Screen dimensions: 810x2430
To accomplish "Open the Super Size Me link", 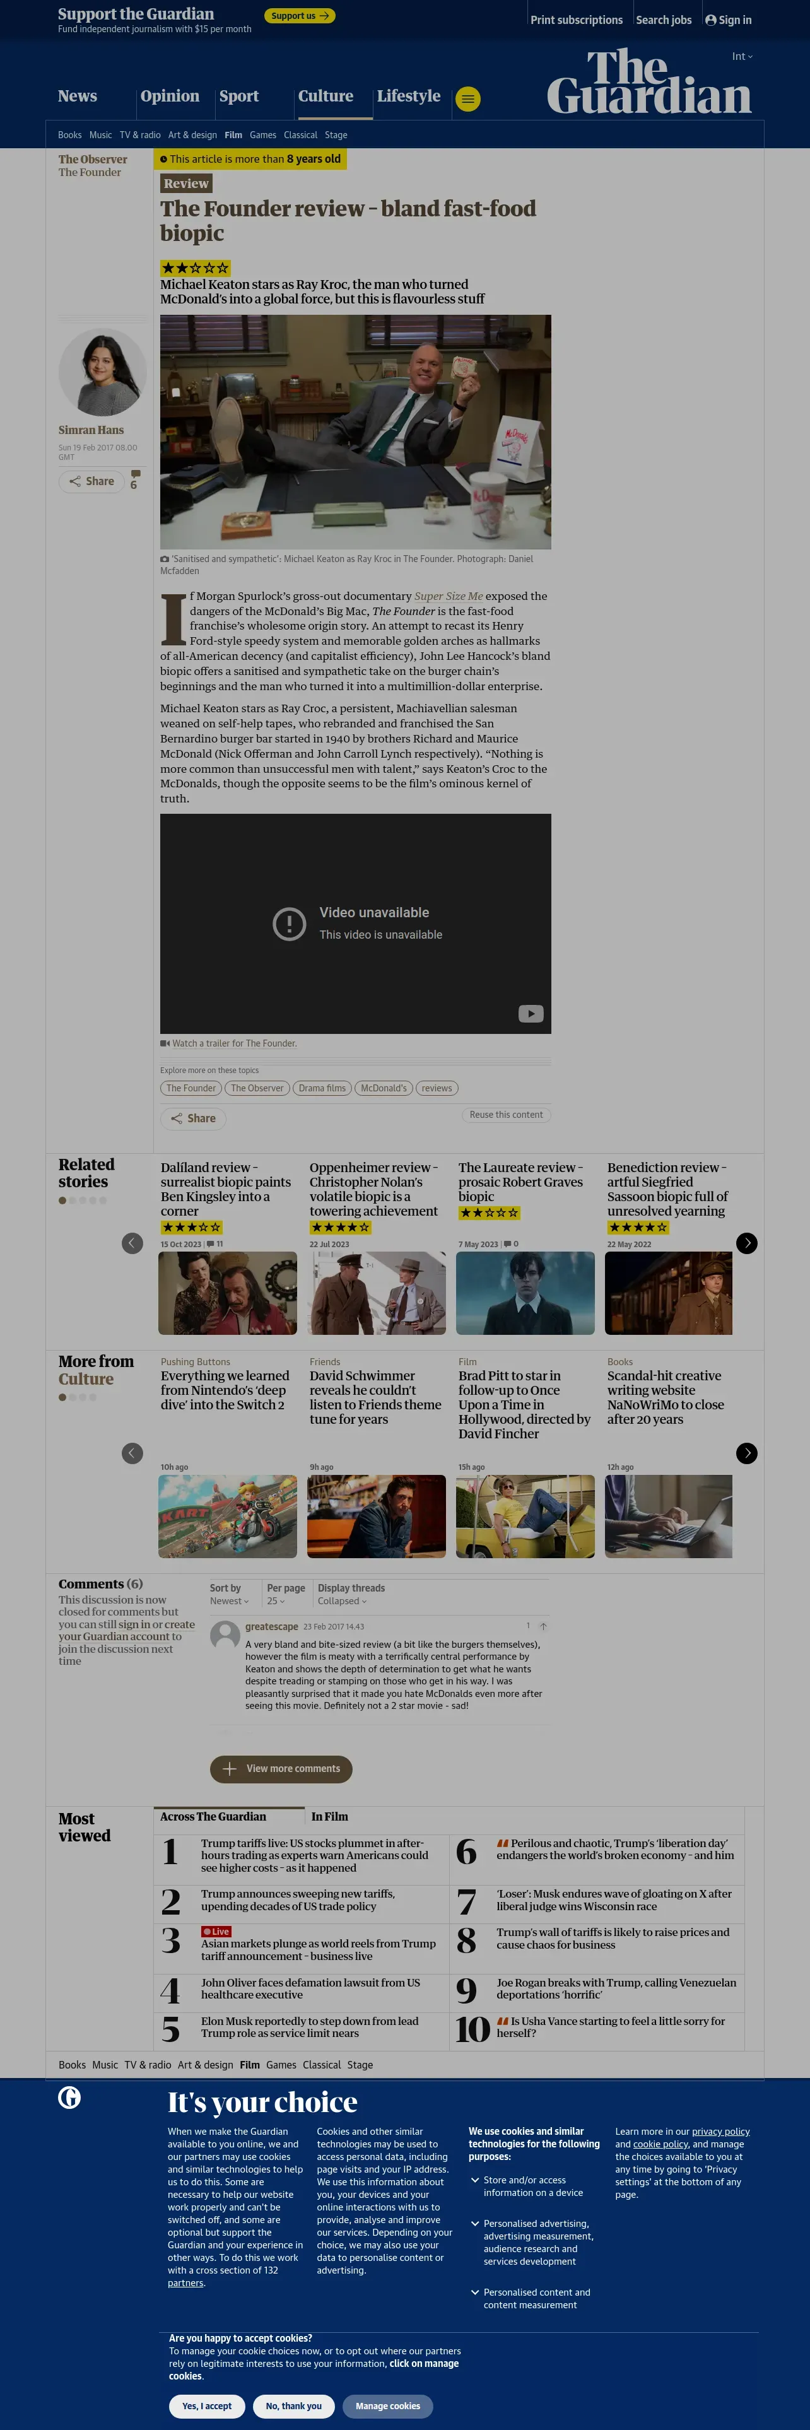I will tap(449, 596).
